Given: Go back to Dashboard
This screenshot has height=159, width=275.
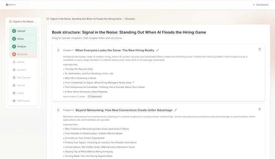Looking at the screenshot, I should tap(261, 5).
